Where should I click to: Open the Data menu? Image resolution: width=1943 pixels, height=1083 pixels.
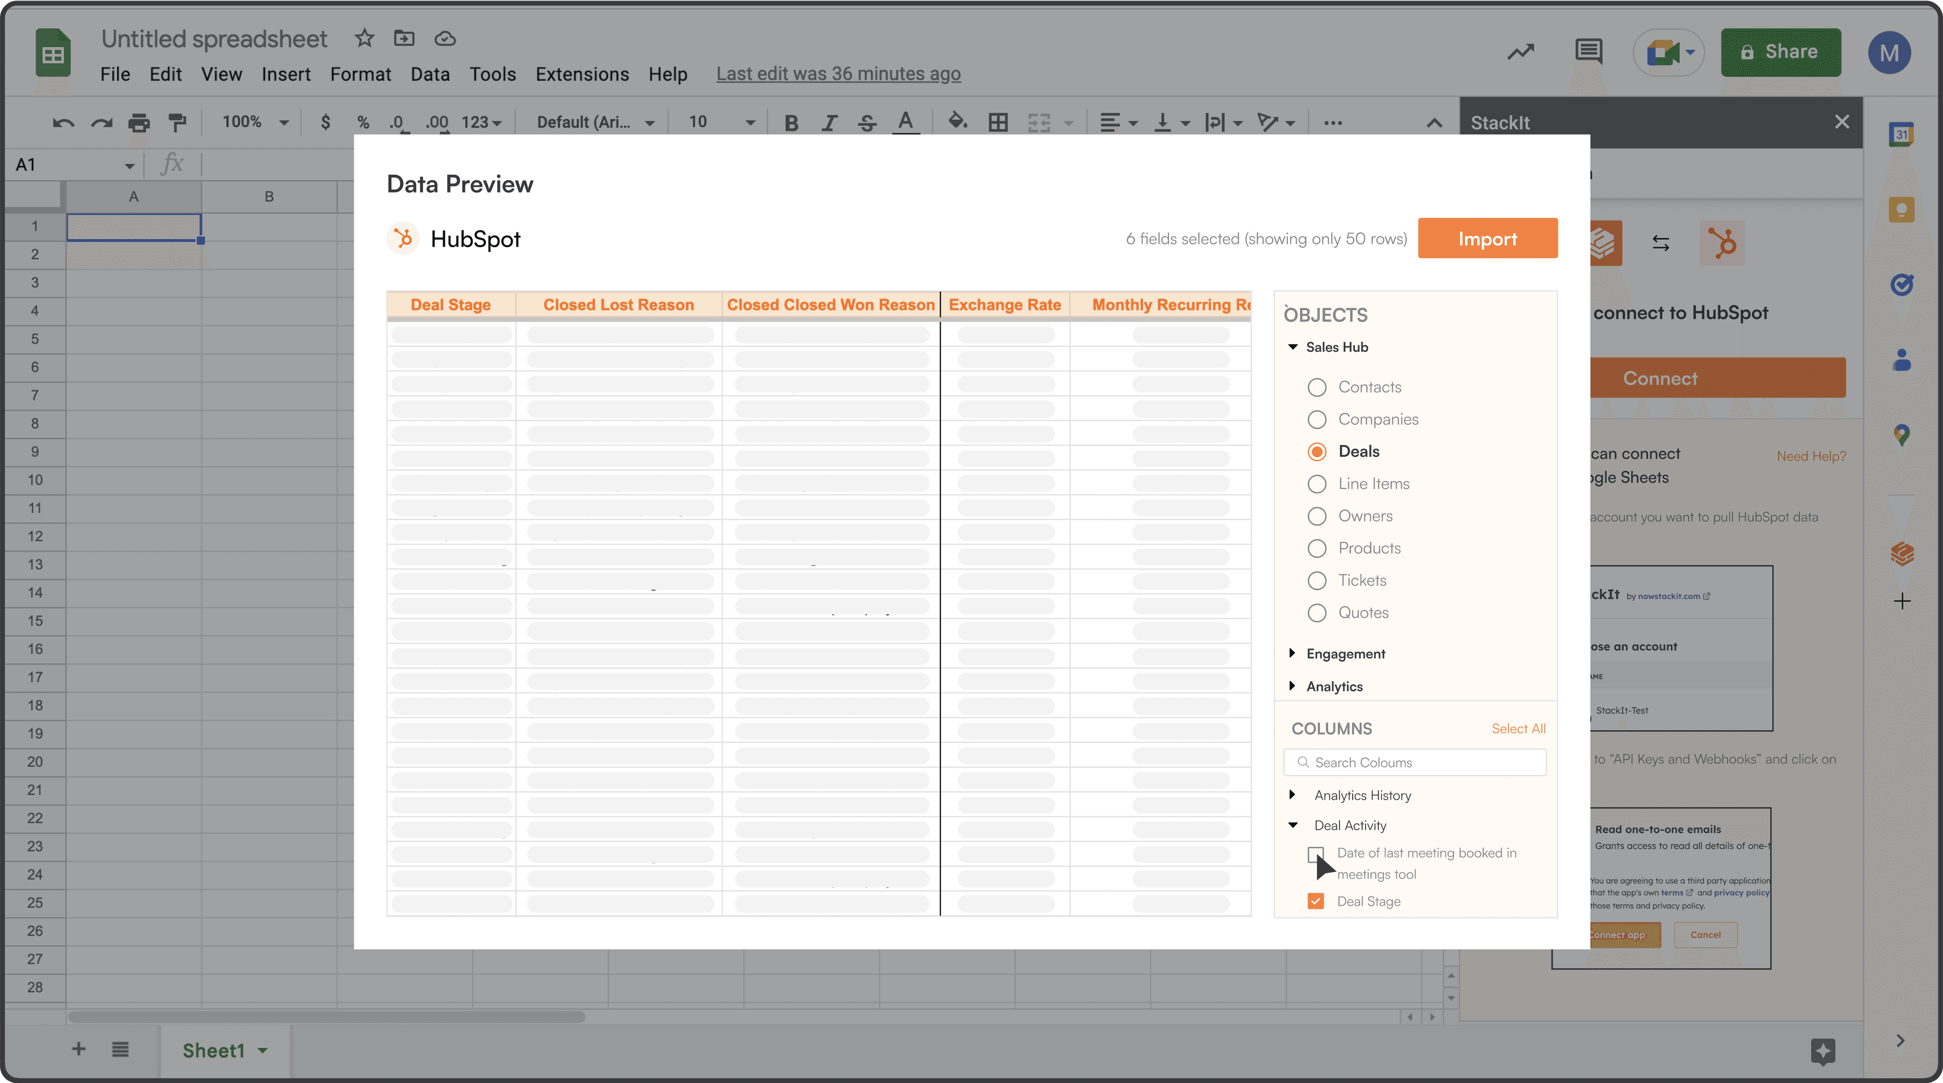click(430, 74)
